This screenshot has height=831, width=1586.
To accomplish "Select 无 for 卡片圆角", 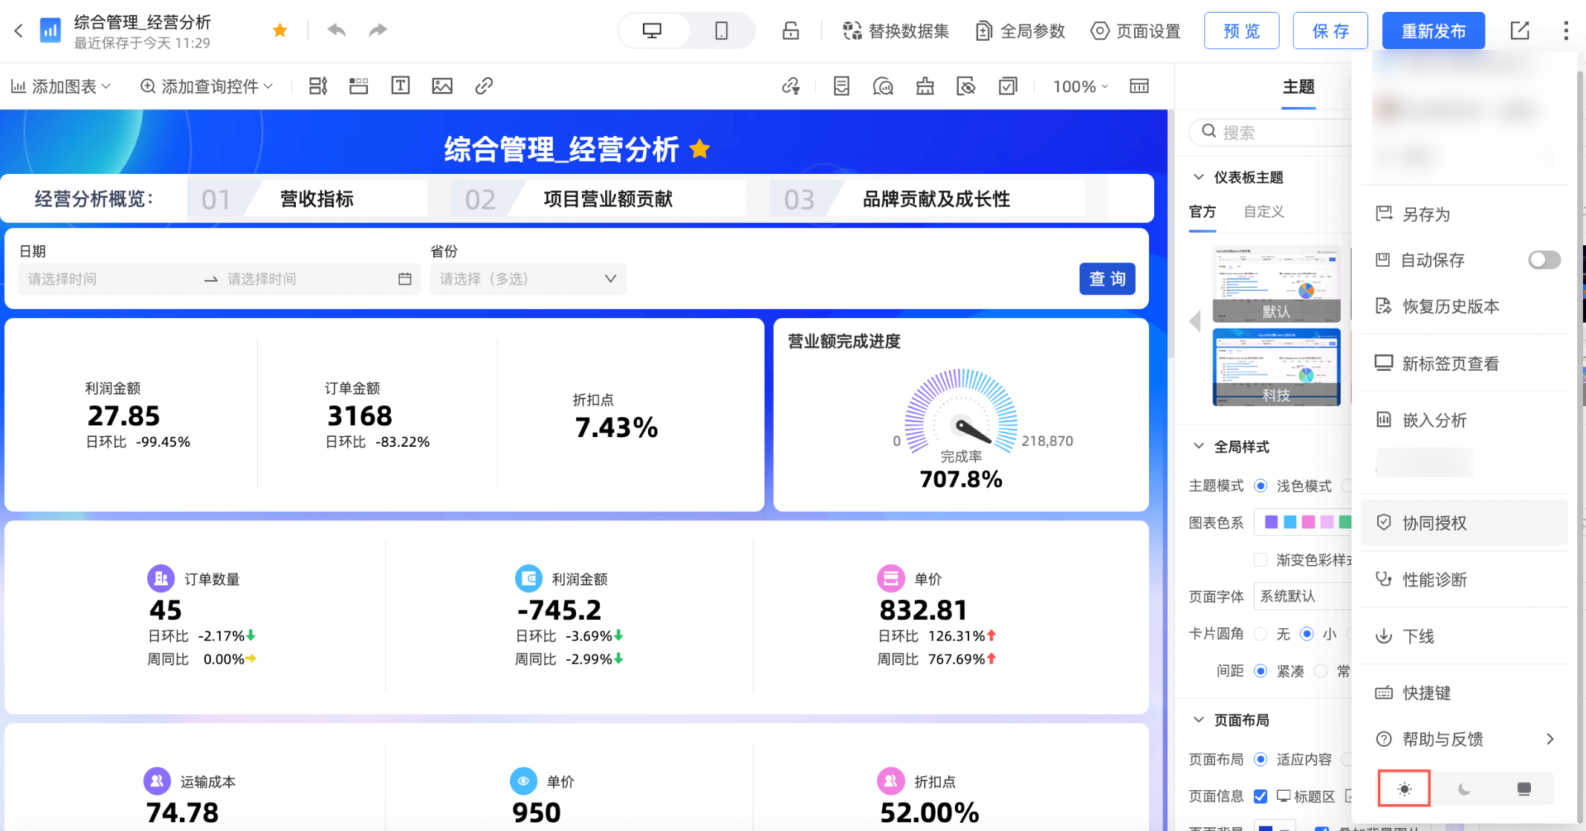I will click(x=1260, y=634).
